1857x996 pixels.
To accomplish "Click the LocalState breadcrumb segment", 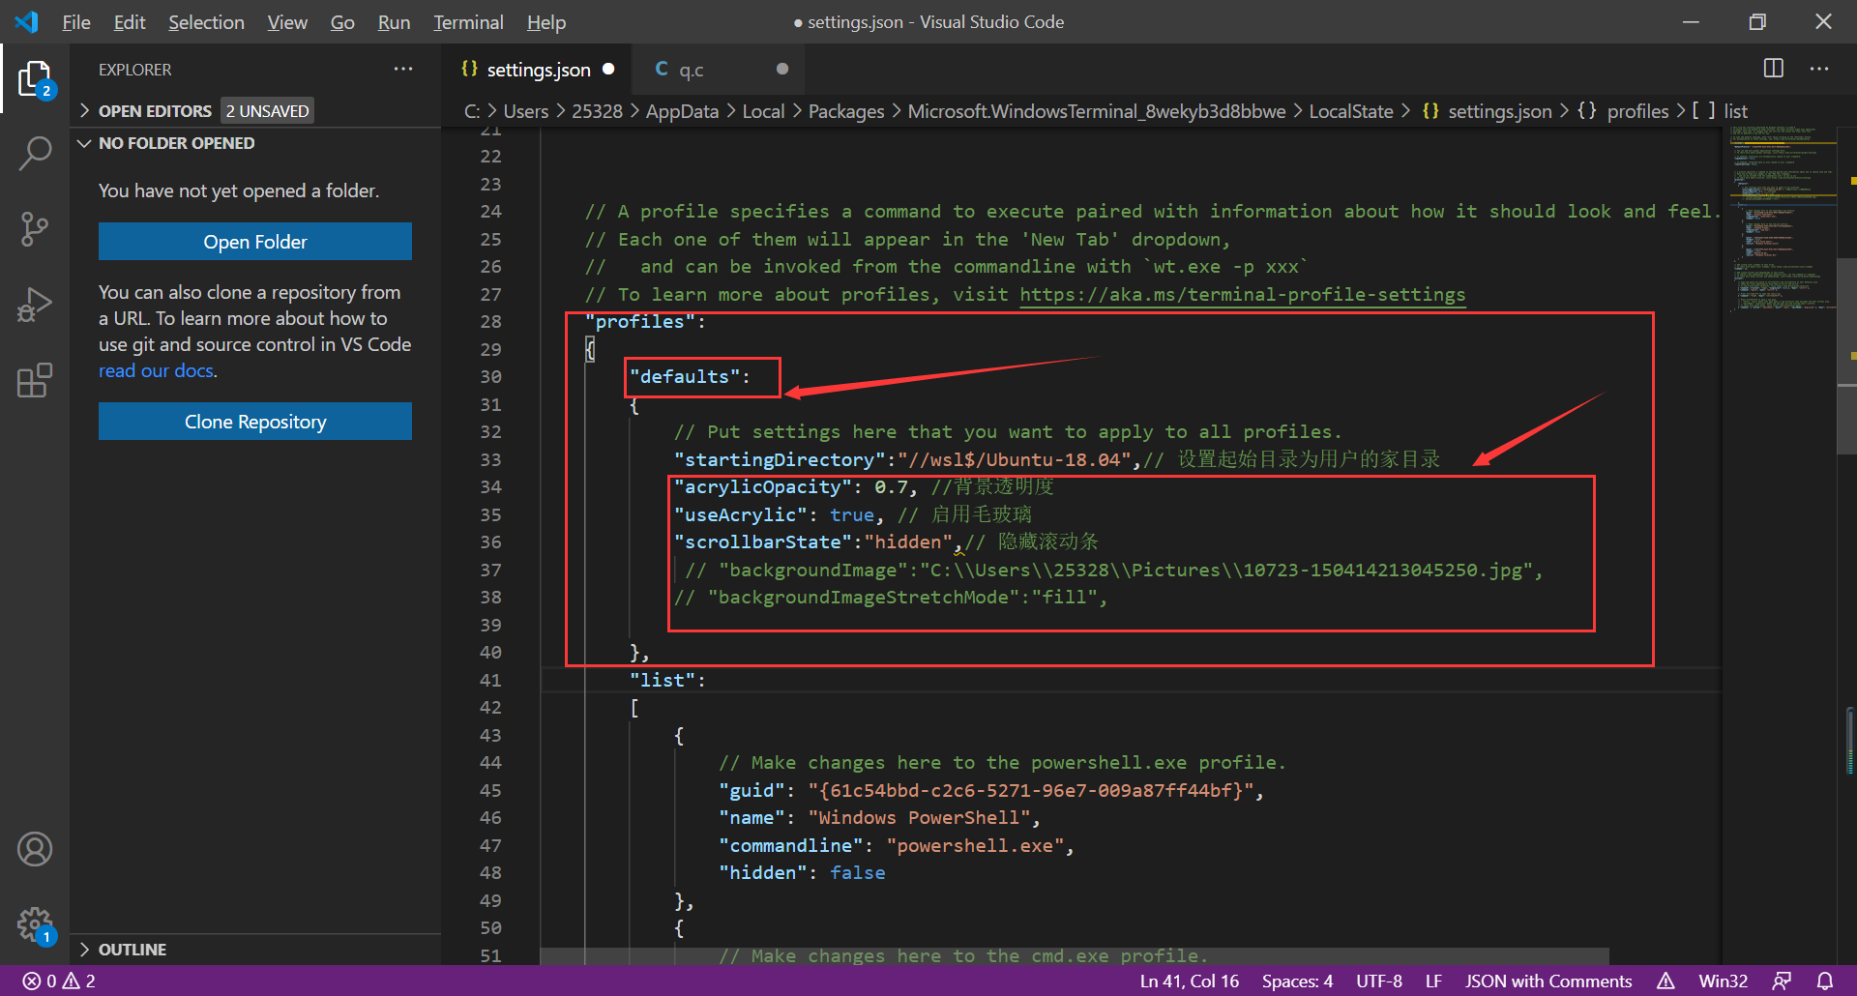I will point(1351,111).
